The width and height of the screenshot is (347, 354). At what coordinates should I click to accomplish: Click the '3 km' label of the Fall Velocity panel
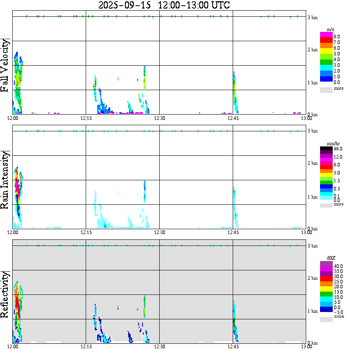tap(312, 18)
